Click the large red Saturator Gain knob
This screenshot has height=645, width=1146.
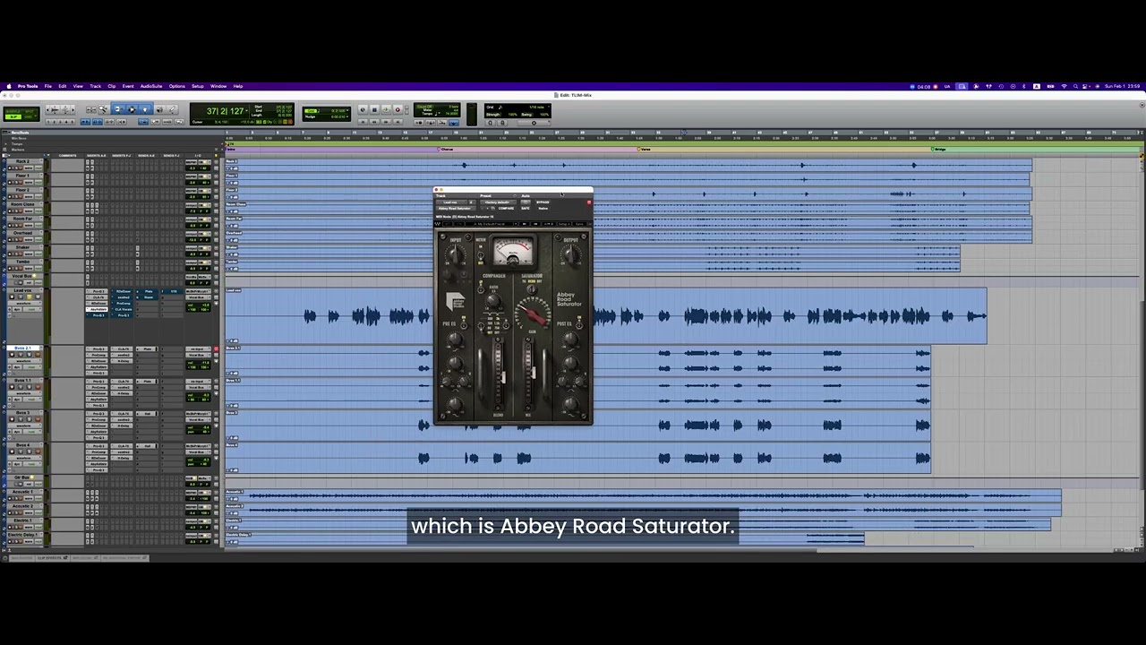tap(535, 314)
